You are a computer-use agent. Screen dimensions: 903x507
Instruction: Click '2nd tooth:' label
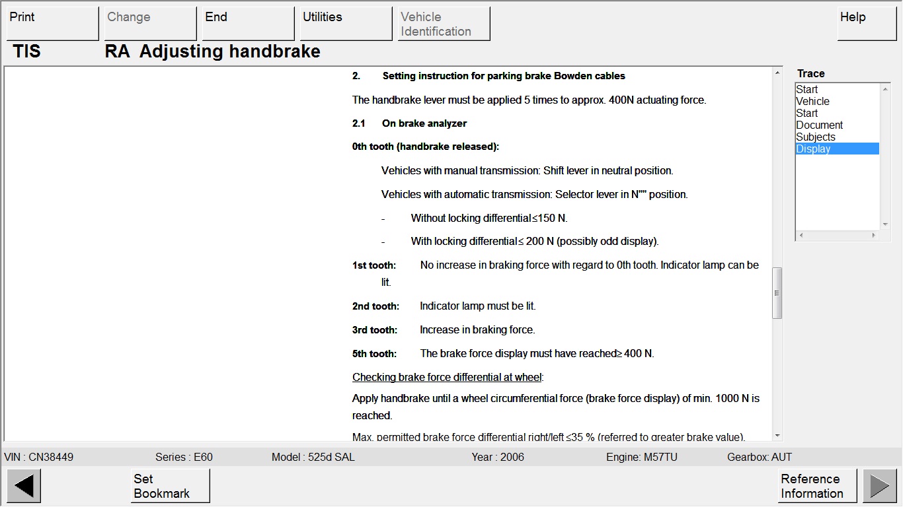(375, 306)
